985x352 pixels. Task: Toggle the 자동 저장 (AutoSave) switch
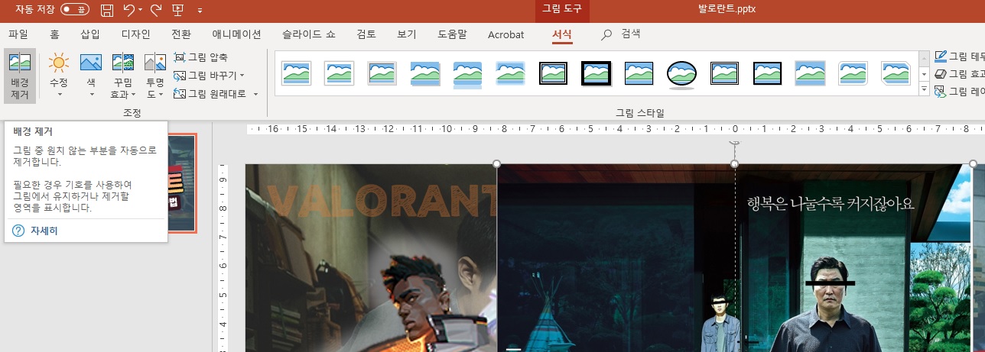tap(74, 9)
